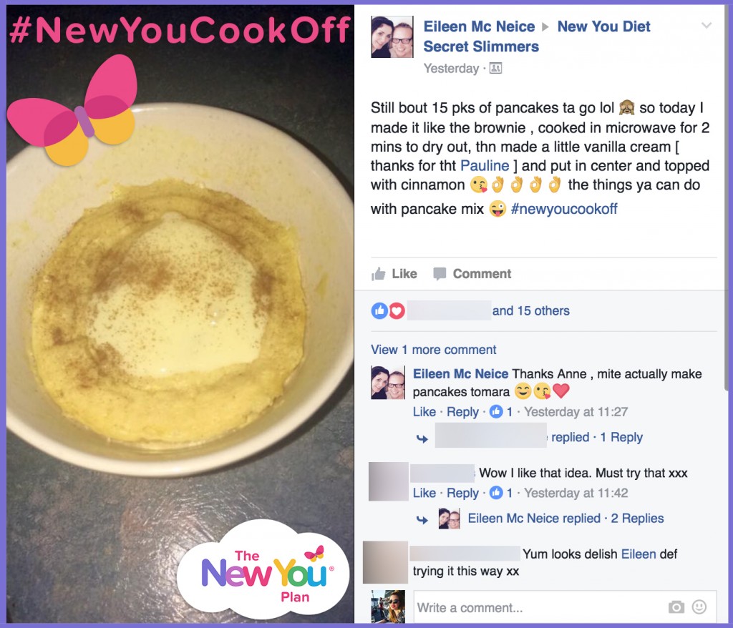Viewport: 733px width, 628px height.
Task: Open the camera icon in comment box
Action: tap(676, 607)
